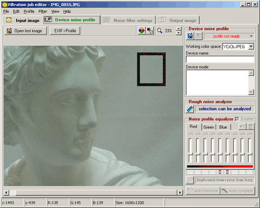Image resolution: width=260 pixels, height=208 pixels.
Task: Open the Filter menu
Action: pos(43,11)
